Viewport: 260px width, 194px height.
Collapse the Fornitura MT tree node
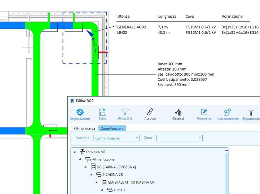tap(75, 152)
